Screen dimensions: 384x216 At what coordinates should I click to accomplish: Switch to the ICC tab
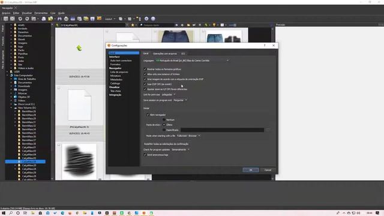pyautogui.click(x=183, y=53)
